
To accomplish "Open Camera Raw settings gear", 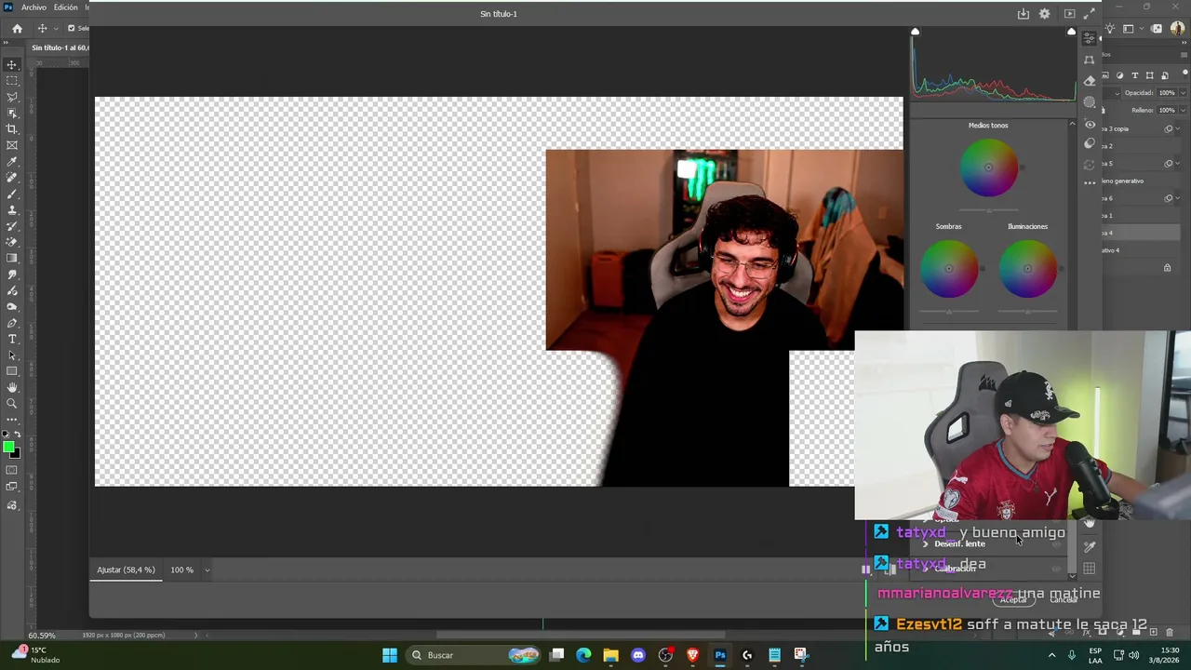I will tap(1045, 14).
